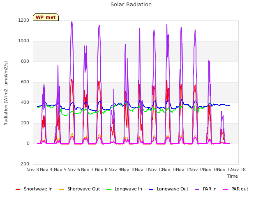263x197 pixels.
Task: Click the WP_met annotation label
Action: 46,17
